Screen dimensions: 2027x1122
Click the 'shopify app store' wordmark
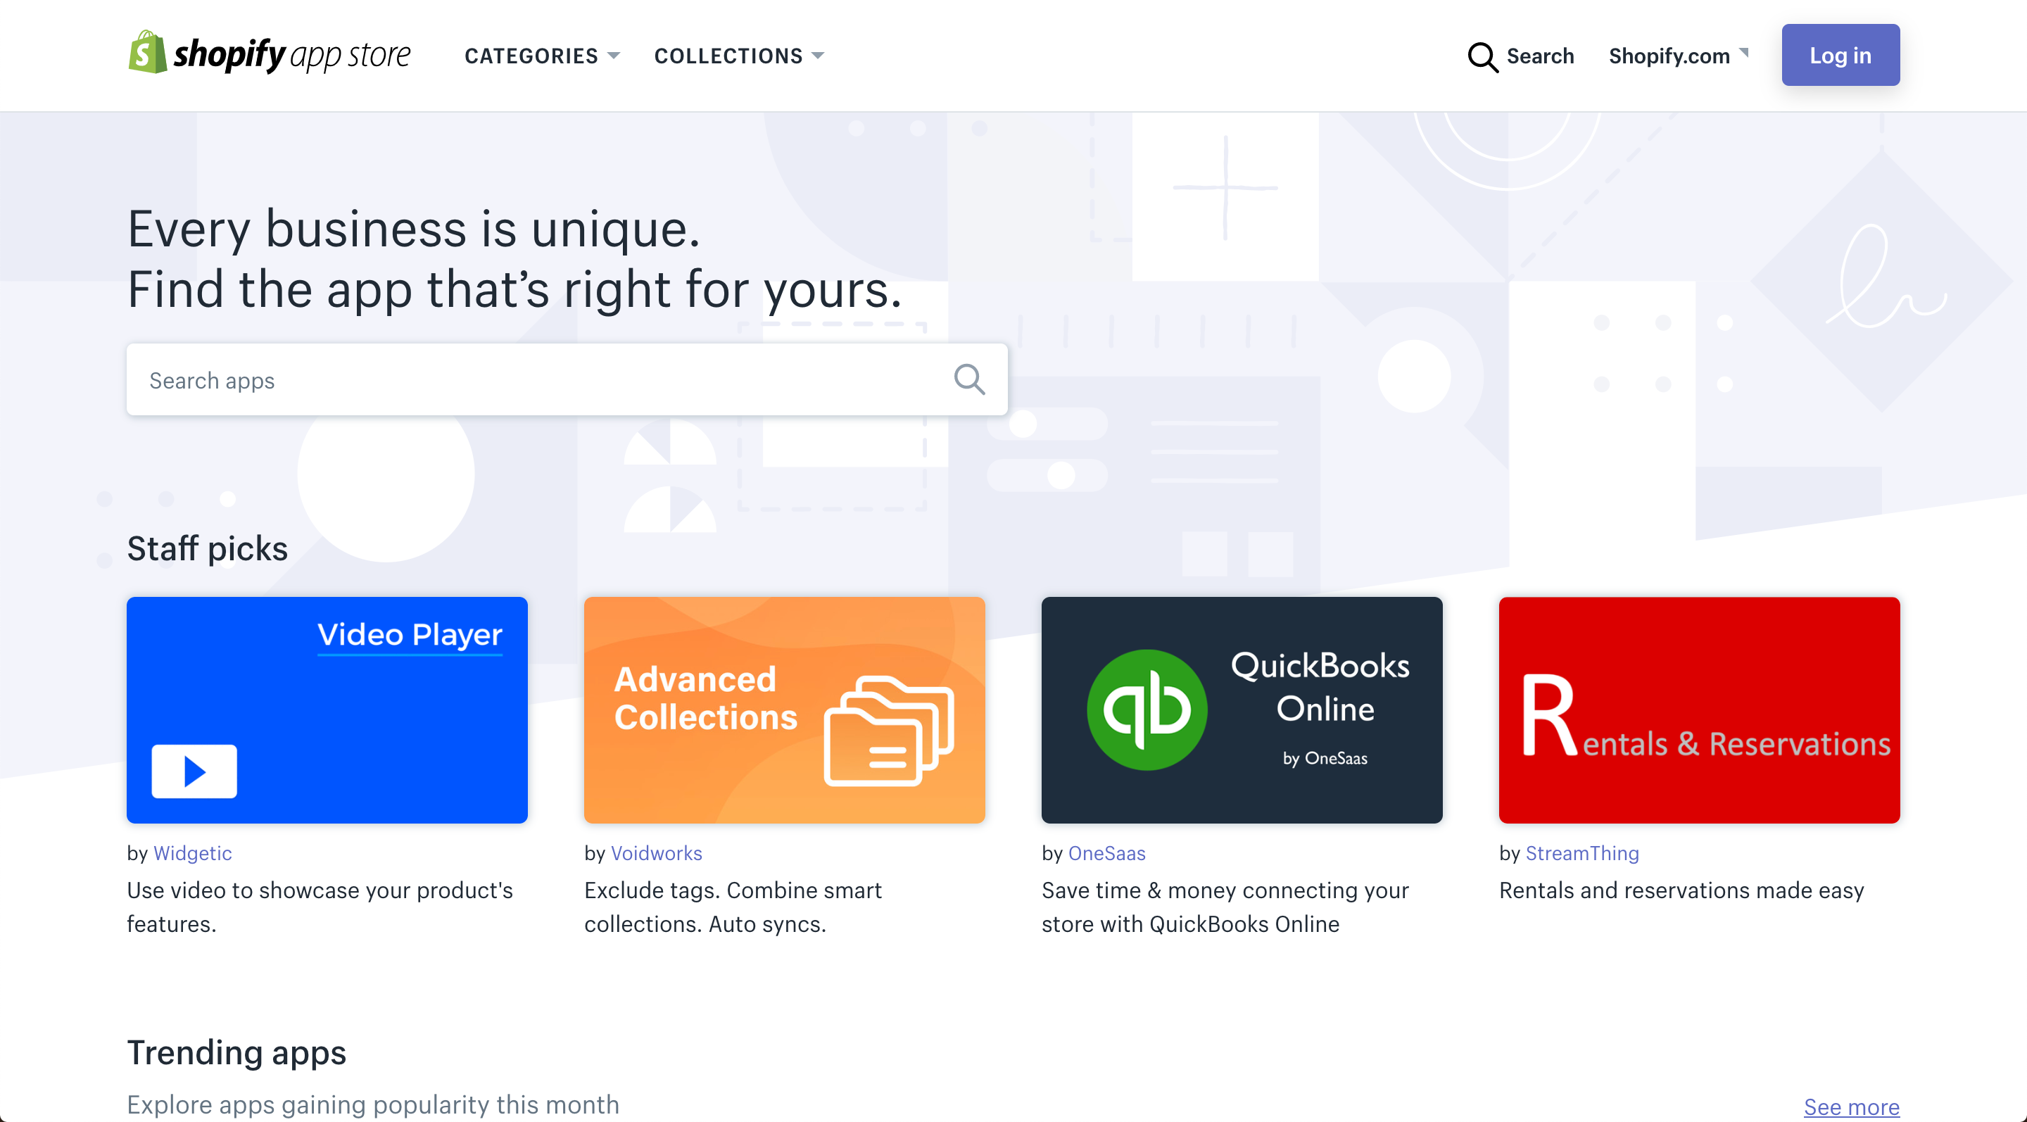tap(291, 54)
